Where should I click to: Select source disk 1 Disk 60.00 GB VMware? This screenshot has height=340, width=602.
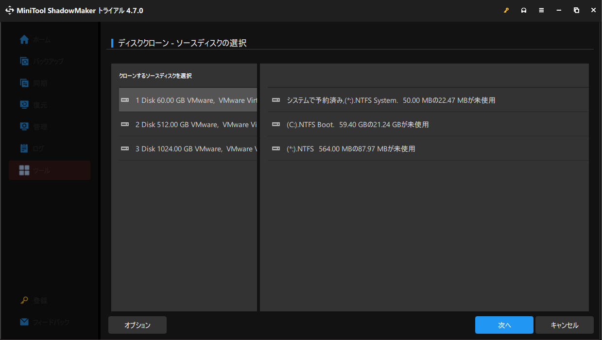point(188,100)
